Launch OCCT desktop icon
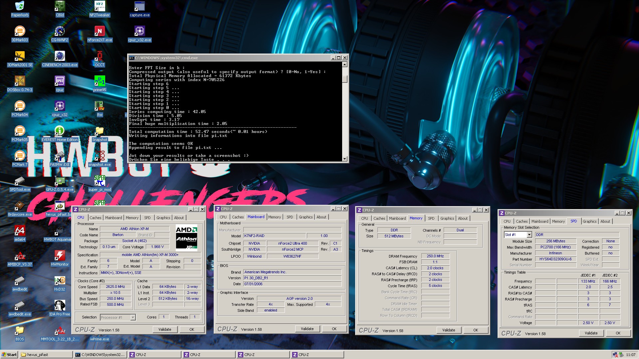Viewport: 639px width, 359px height. (x=100, y=59)
